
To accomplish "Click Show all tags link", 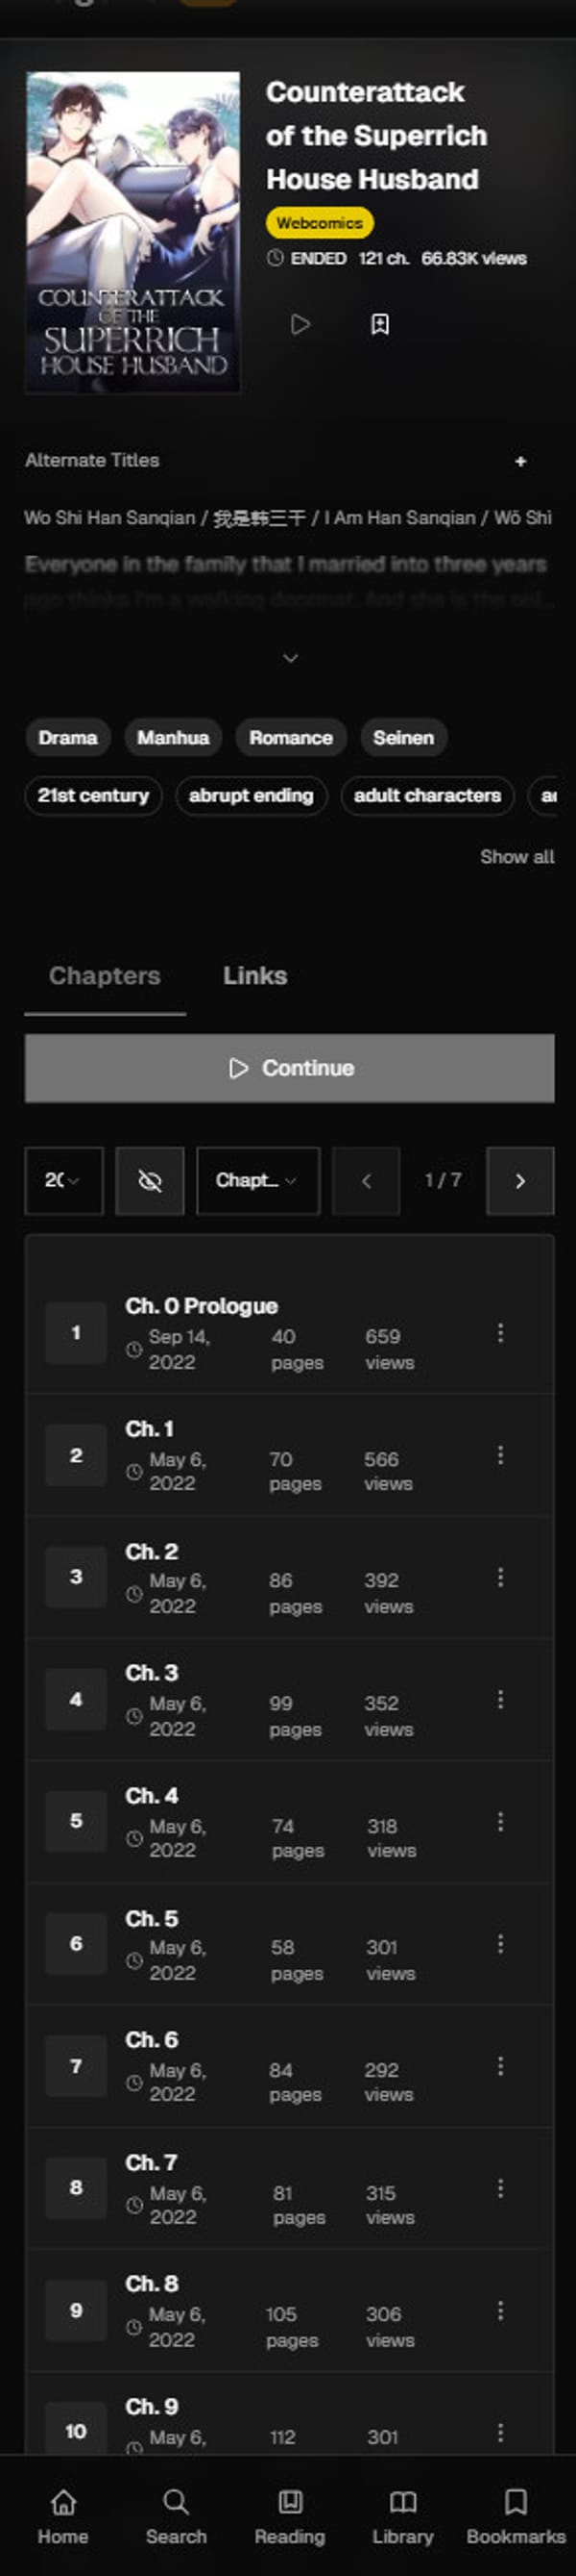I will point(516,857).
